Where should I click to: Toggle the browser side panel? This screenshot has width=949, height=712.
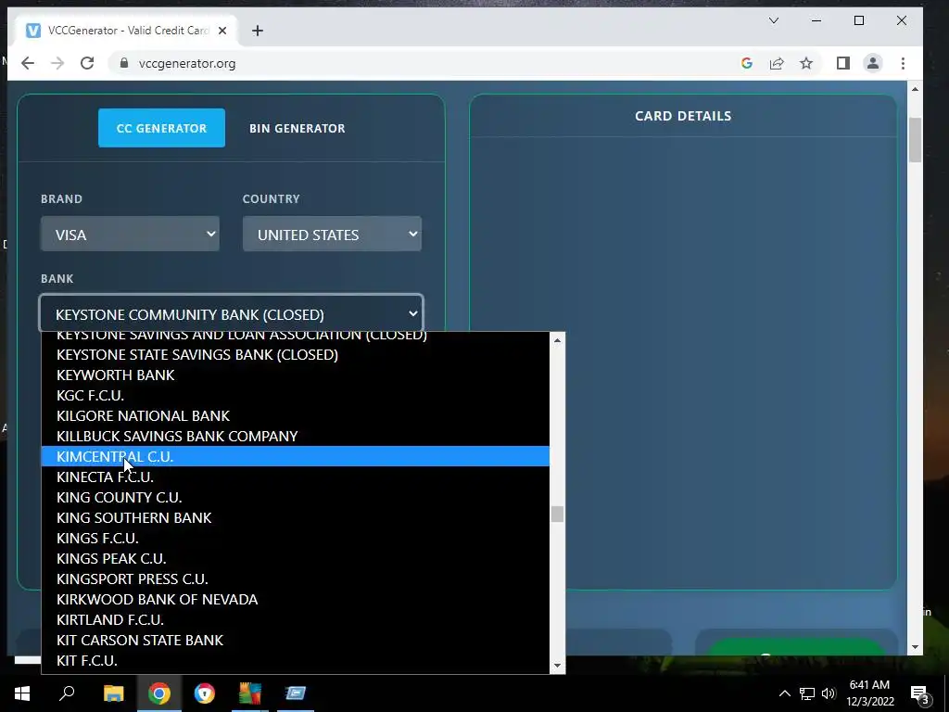[x=843, y=63]
